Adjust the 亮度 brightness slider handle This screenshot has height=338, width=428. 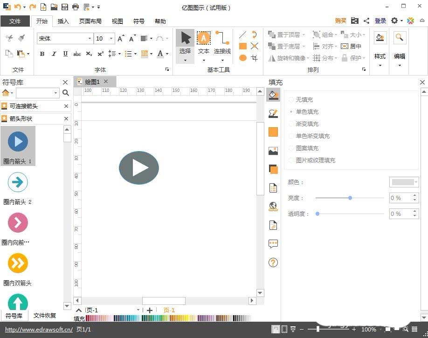[x=350, y=198]
